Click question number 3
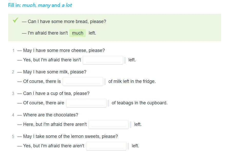 point(13,93)
